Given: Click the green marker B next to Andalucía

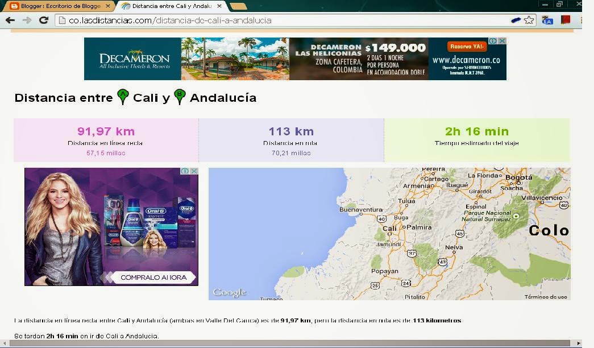Looking at the screenshot, I should click(180, 97).
